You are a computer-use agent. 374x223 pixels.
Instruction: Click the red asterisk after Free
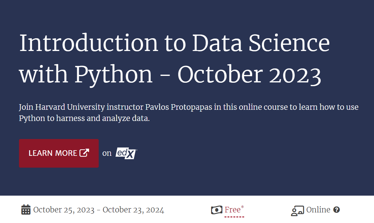(243, 207)
